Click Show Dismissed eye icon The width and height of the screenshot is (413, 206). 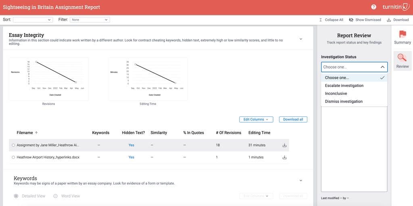pyautogui.click(x=351, y=20)
